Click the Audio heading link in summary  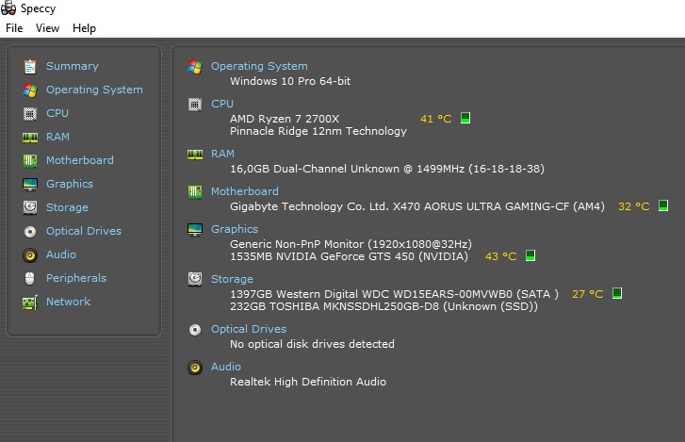(226, 367)
